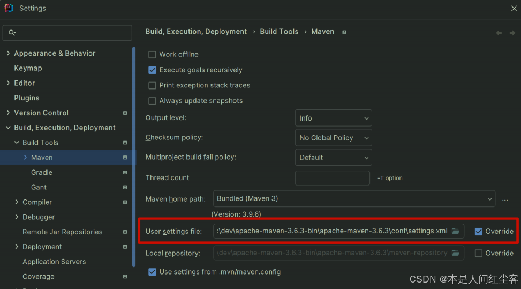Click Build, Execution, Deployment breadcrumb

(x=196, y=32)
